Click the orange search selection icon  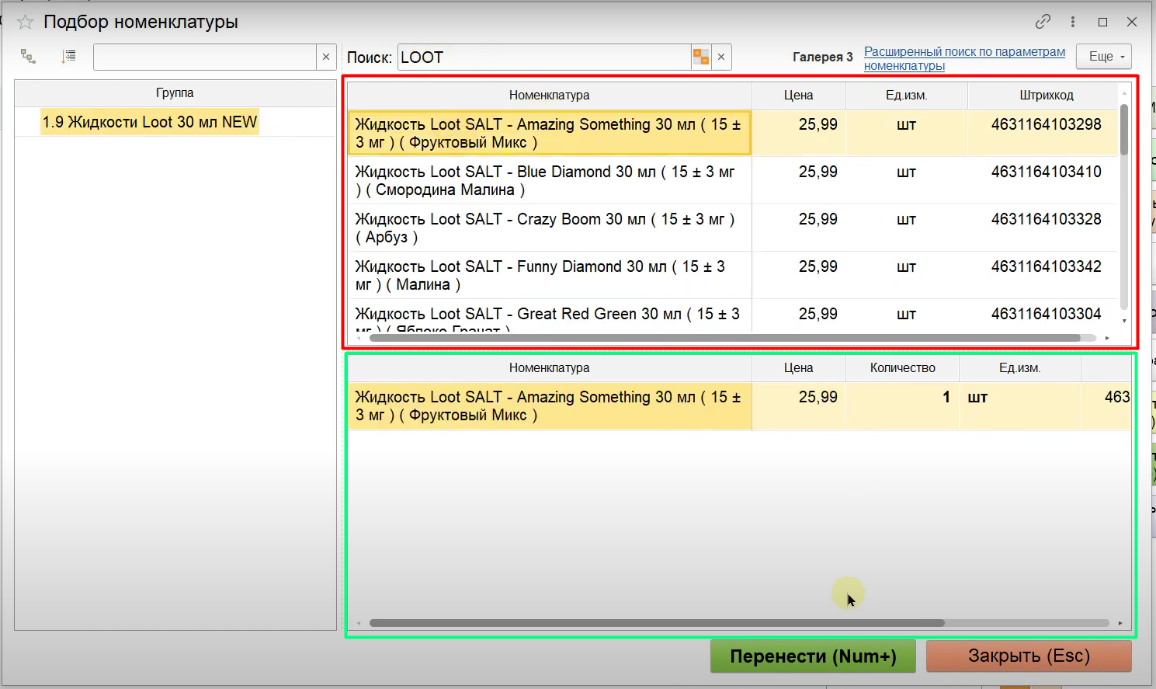coord(701,57)
